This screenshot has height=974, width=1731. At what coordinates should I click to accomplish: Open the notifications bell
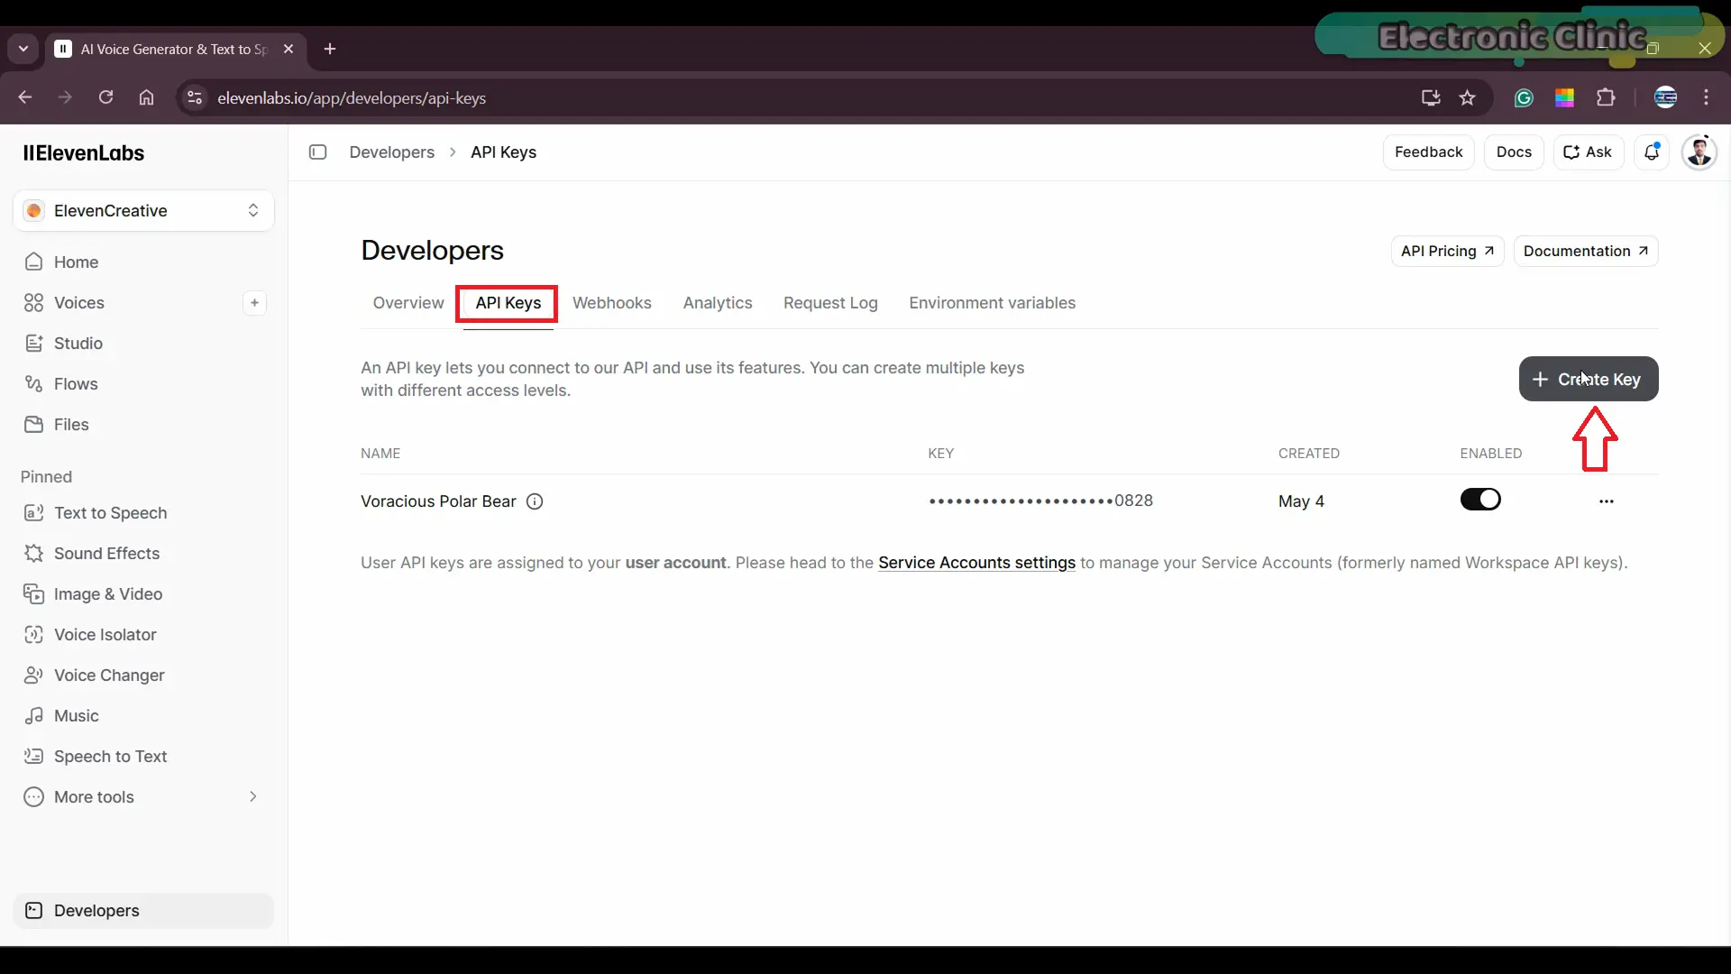click(x=1652, y=152)
